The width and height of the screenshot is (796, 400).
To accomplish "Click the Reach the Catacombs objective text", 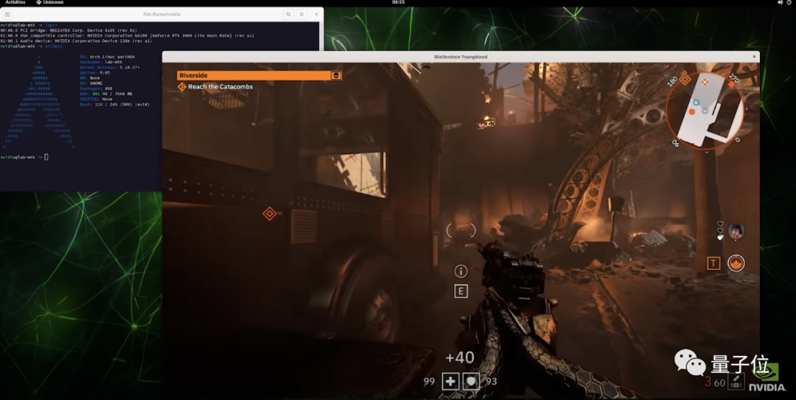I will pos(220,87).
